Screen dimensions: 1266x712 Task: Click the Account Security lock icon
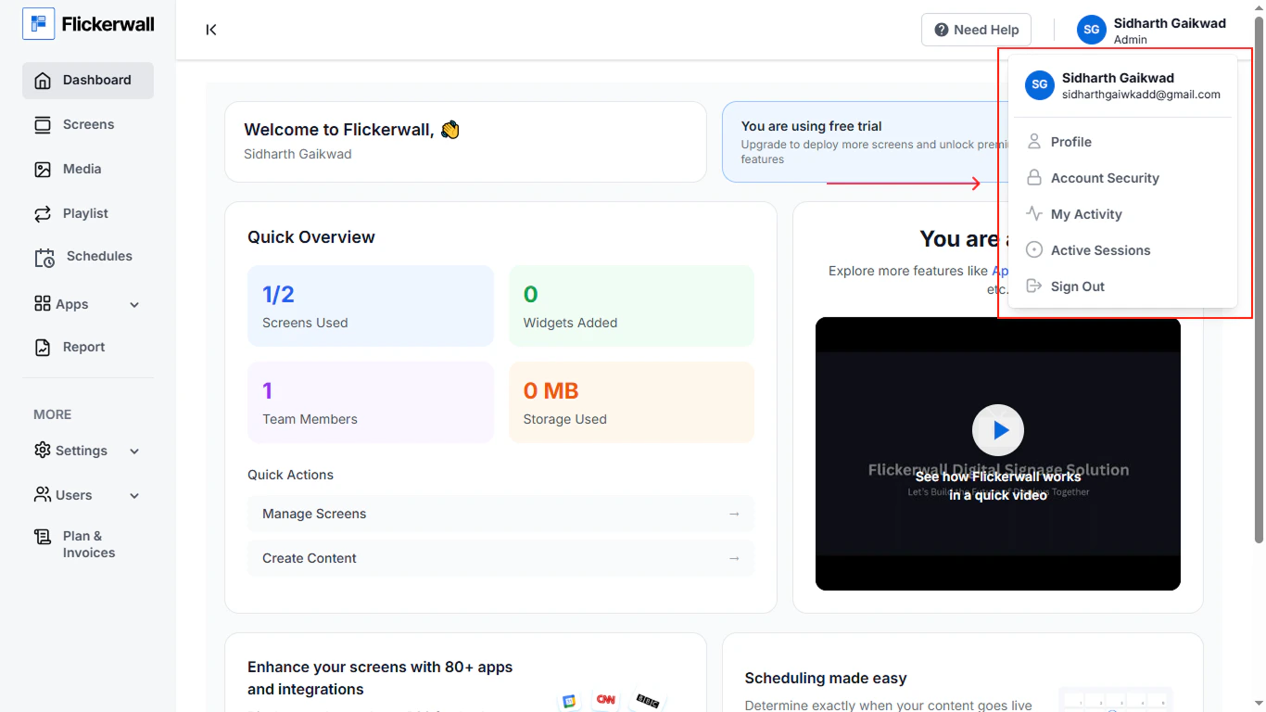(1034, 177)
